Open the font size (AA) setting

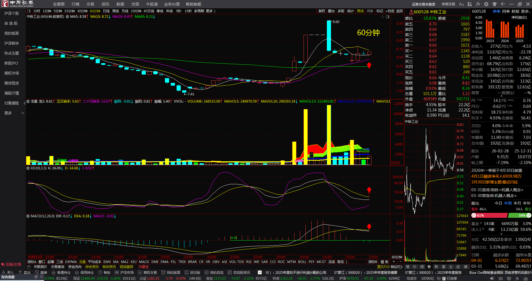coord(461,4)
